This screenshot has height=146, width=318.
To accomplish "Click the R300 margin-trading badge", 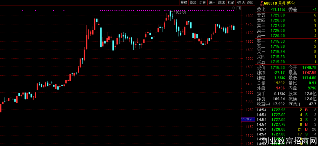I will (261, 4).
